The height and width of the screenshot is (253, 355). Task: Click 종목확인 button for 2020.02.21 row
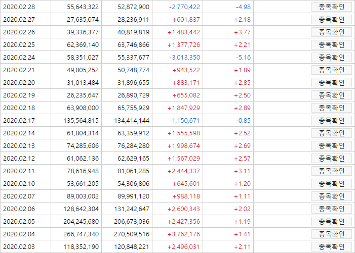point(332,70)
